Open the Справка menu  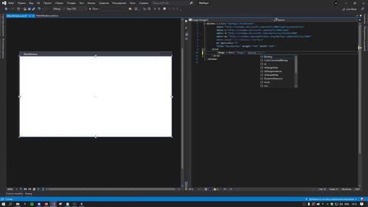143,3
